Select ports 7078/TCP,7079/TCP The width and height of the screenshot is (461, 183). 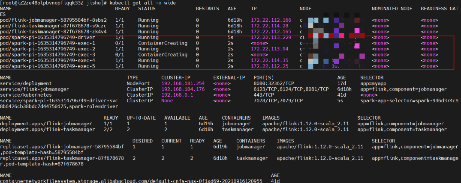tap(278, 100)
